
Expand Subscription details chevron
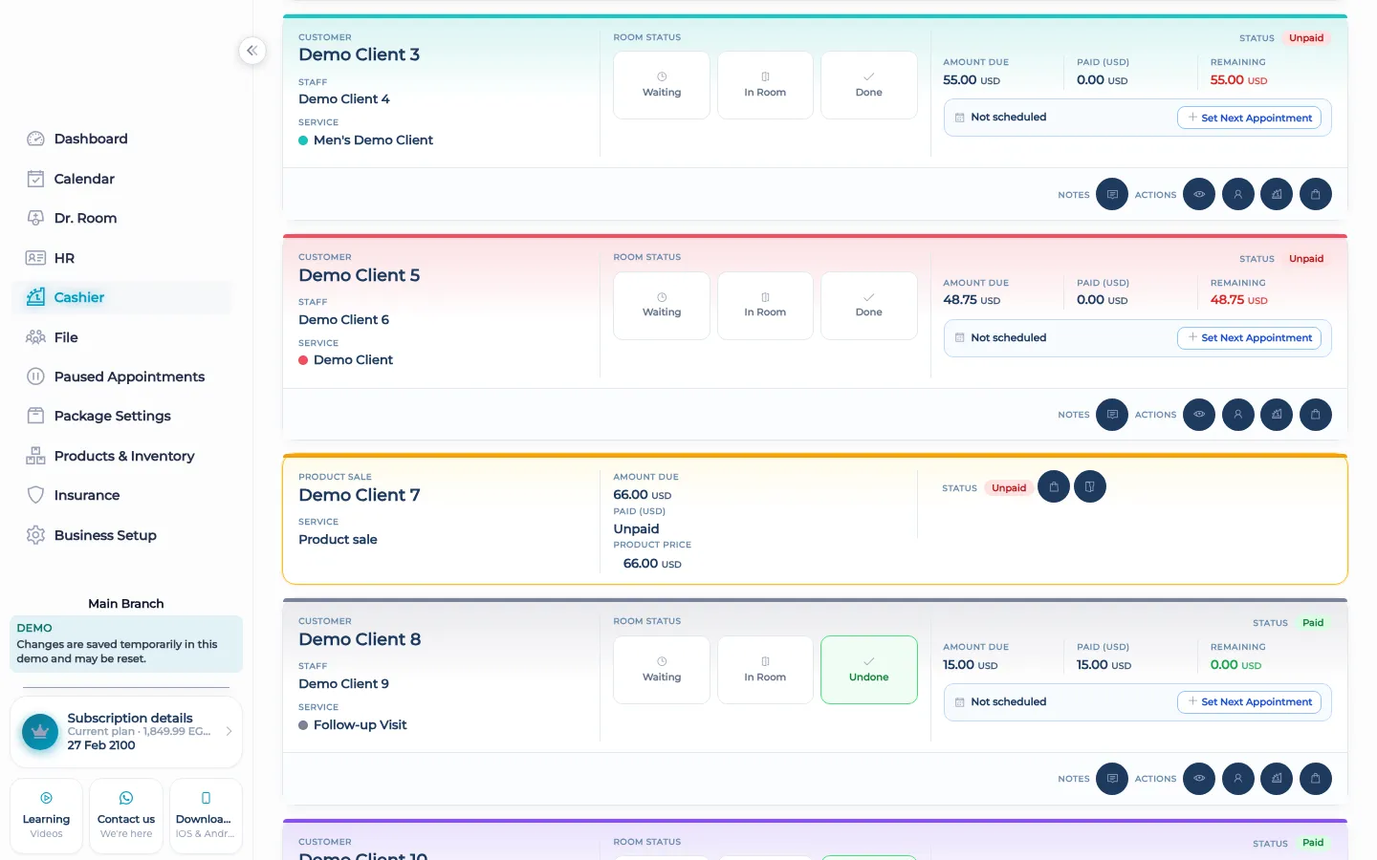[x=229, y=731]
